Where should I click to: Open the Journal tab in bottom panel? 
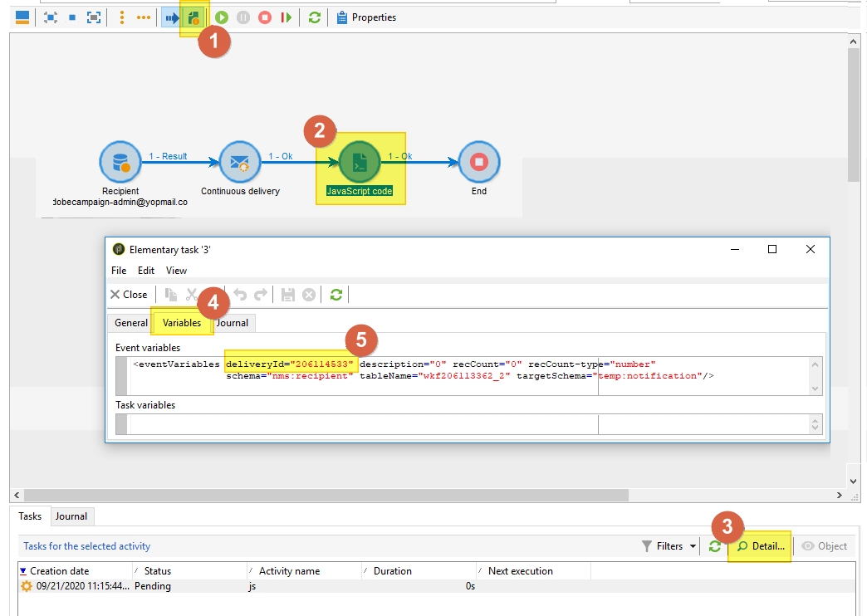(71, 516)
